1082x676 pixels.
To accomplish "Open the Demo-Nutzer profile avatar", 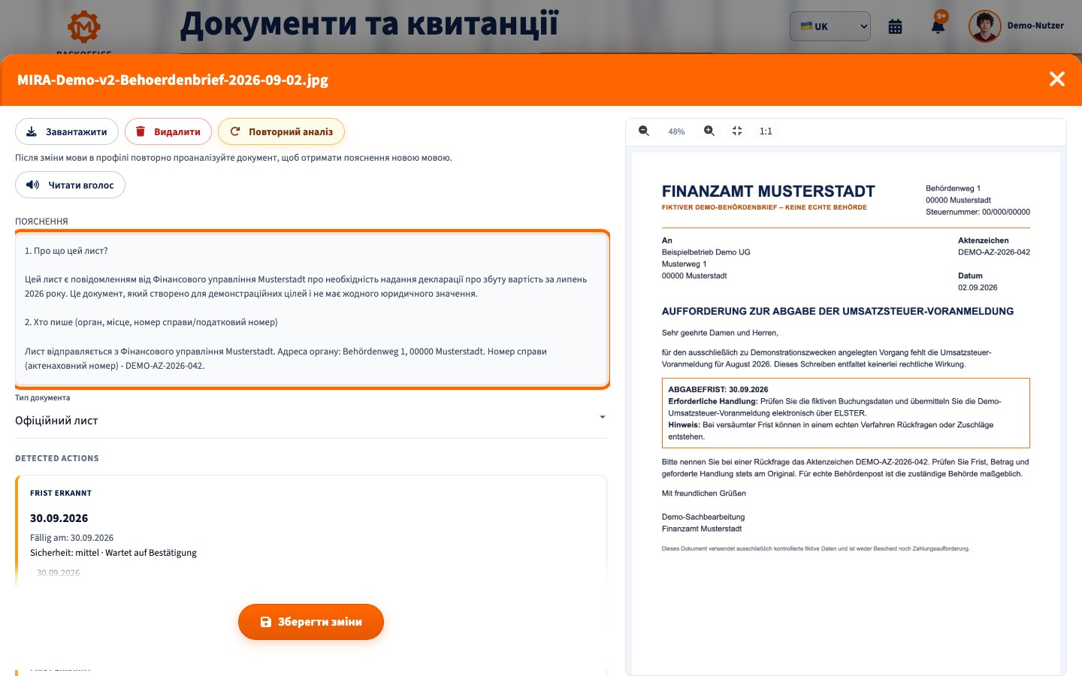I will point(984,26).
